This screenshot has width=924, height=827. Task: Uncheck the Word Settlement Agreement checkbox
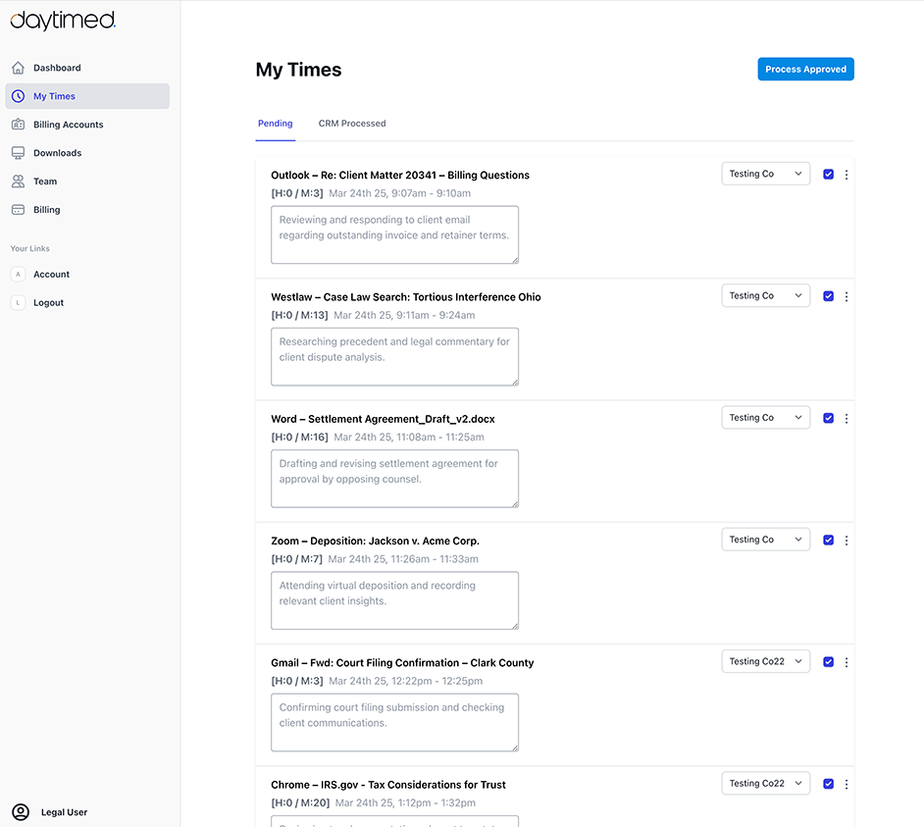point(829,419)
